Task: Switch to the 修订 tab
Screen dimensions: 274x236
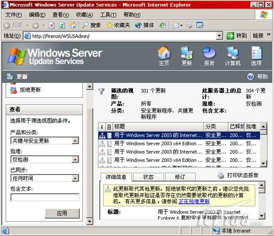Action: click(180, 177)
